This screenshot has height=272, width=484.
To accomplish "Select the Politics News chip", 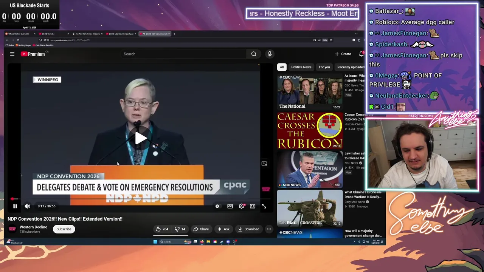I will click(301, 67).
